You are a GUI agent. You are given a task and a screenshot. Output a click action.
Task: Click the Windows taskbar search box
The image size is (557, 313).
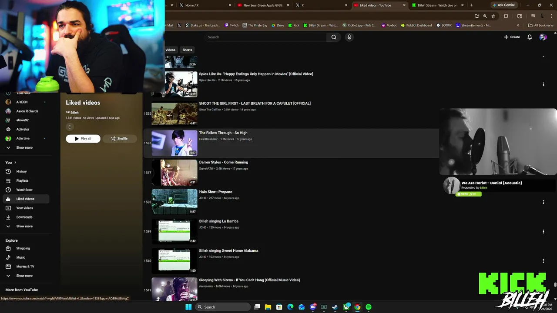222,307
